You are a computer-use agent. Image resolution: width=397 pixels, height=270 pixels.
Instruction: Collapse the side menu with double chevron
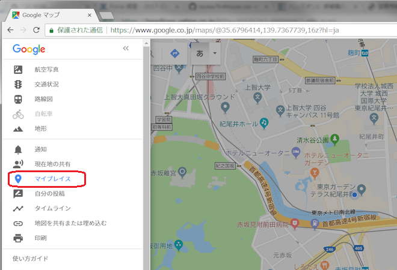126,48
